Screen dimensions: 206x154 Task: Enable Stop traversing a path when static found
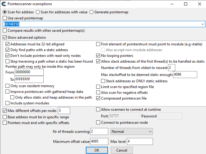[x=8, y=61]
